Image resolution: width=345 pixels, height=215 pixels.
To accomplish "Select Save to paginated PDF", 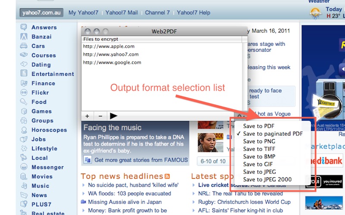I will pos(273,134).
